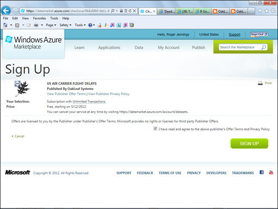Open the settings gear icon at top right

[x=273, y=11]
